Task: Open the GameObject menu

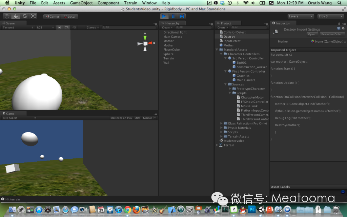Action: point(81,3)
